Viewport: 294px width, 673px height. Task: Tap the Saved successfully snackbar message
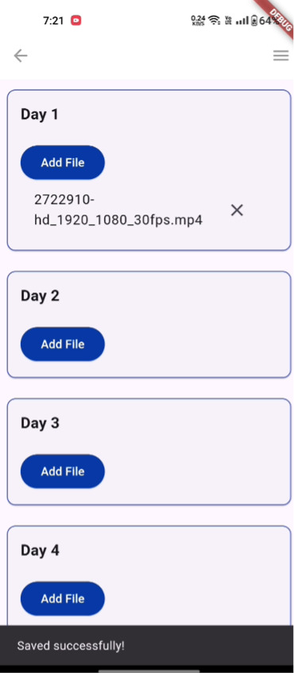(x=71, y=646)
